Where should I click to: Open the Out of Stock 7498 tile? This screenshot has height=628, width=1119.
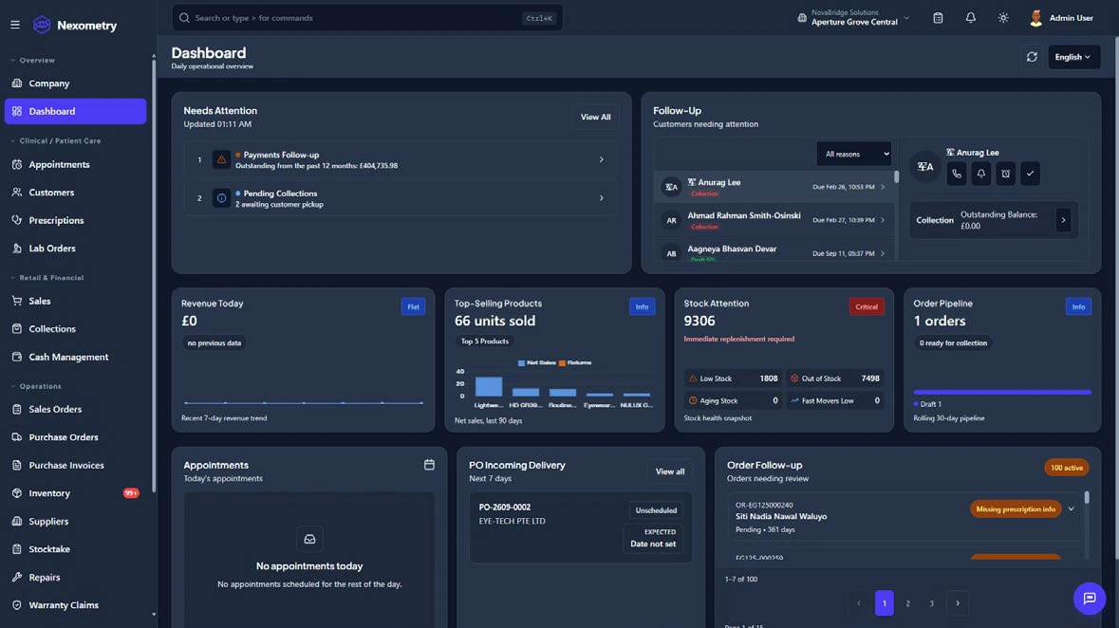[834, 379]
